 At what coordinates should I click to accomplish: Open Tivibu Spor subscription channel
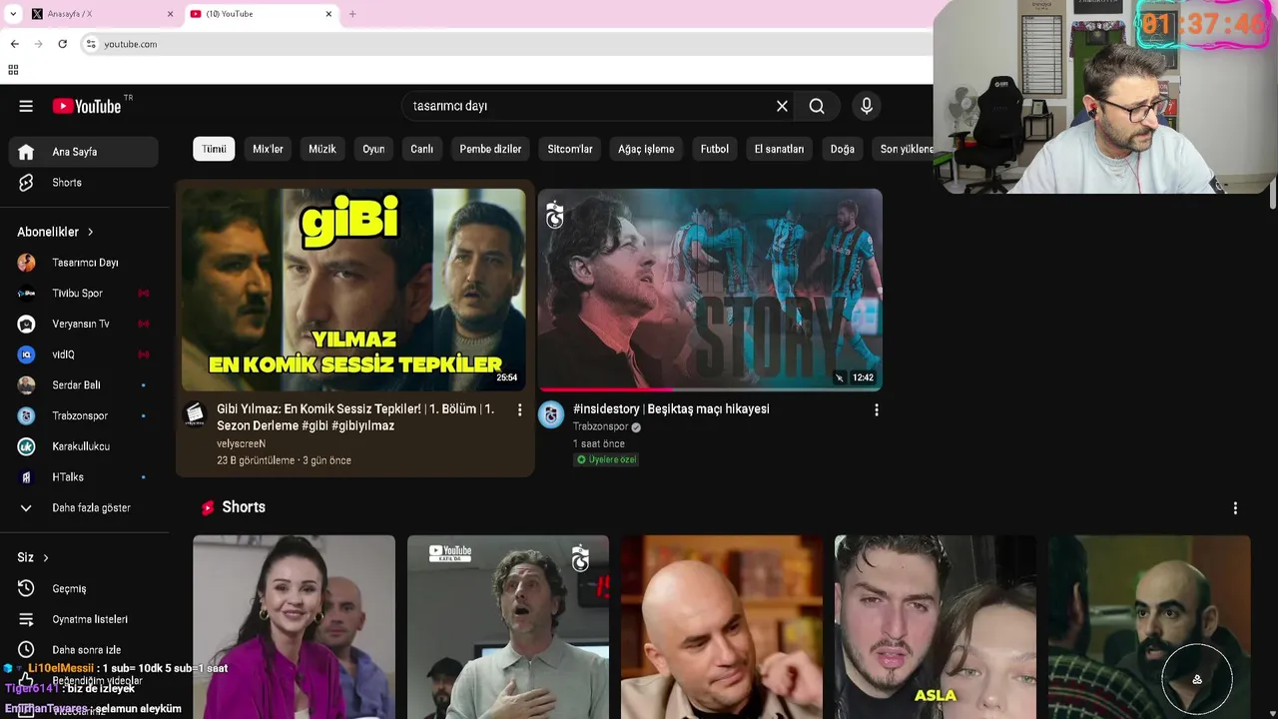[x=84, y=294]
